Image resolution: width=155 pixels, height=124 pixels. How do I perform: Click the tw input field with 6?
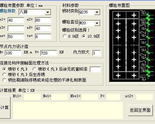pos(43,37)
